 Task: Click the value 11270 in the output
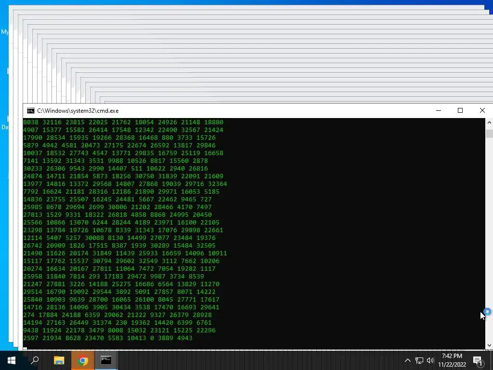coord(210,284)
